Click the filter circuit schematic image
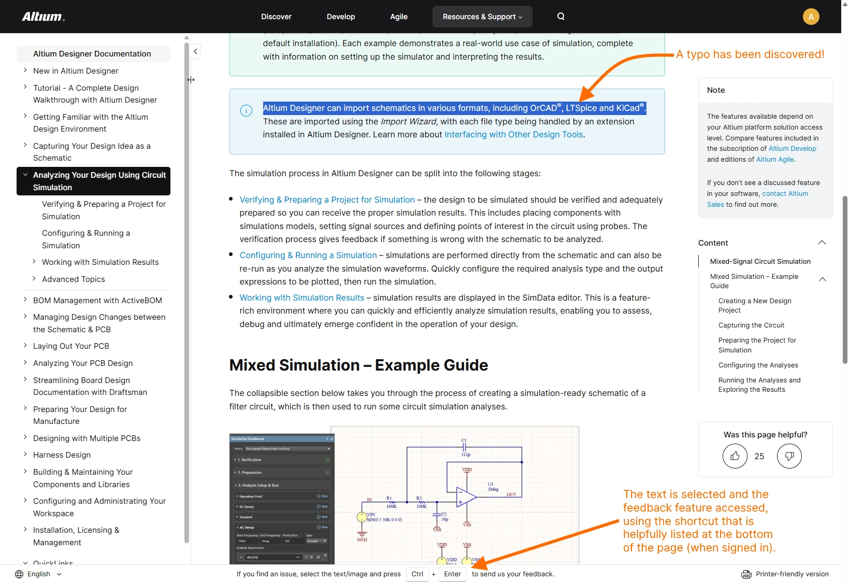 click(404, 495)
